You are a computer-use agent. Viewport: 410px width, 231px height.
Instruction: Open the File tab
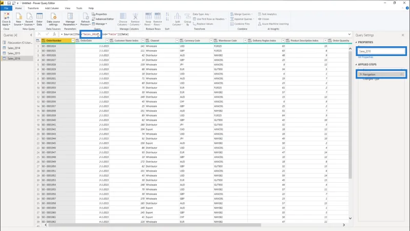tap(6, 8)
